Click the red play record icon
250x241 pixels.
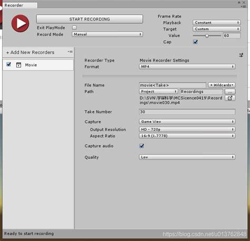tap(20, 23)
